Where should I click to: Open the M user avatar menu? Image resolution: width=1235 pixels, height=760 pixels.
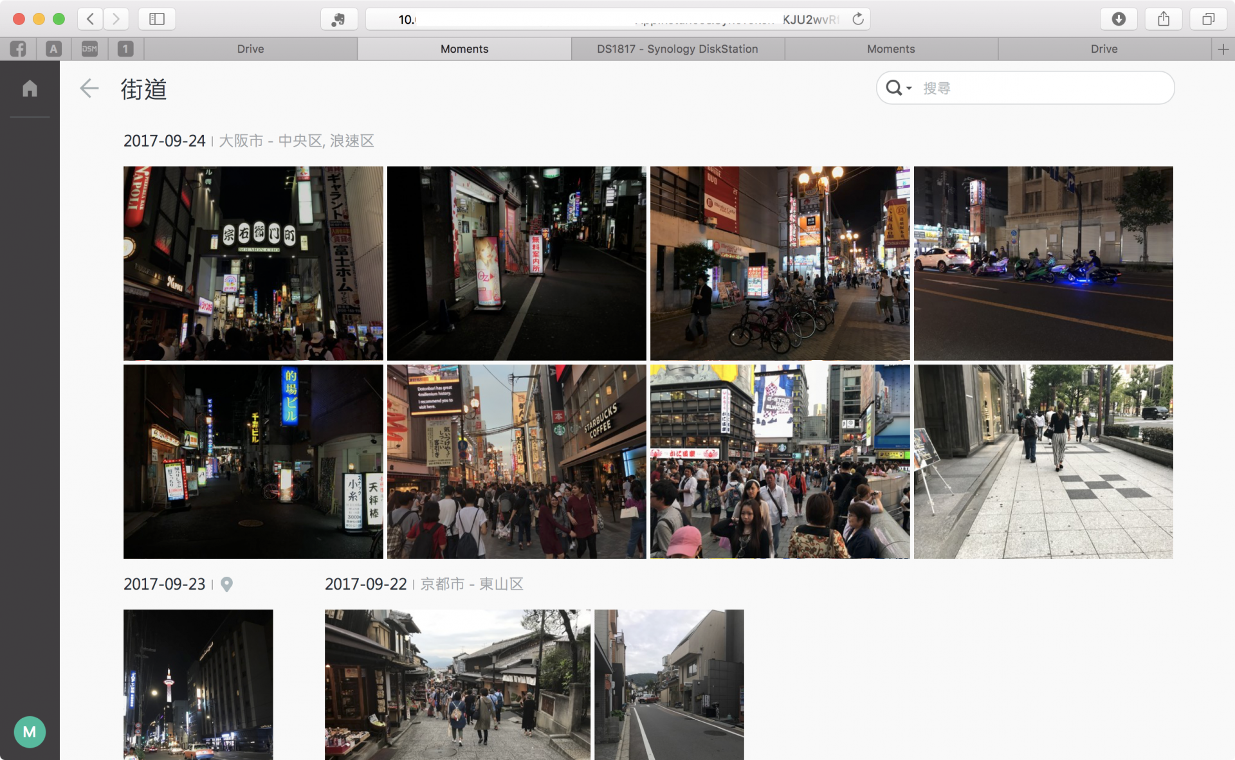tap(30, 732)
